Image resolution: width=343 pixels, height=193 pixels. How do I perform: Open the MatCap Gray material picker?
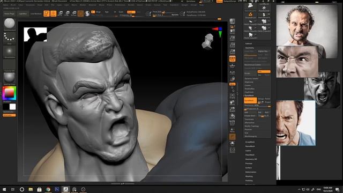(10, 78)
